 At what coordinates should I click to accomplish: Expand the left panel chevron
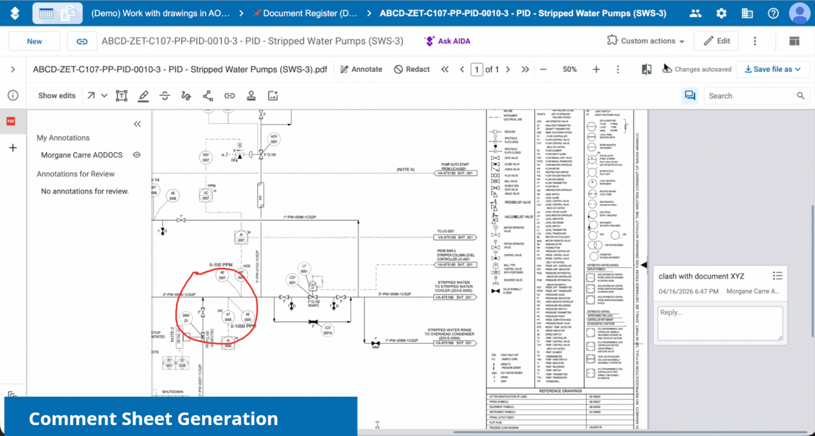click(13, 69)
